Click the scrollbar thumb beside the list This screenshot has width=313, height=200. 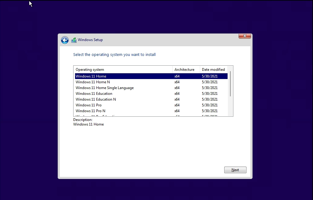tap(231, 82)
